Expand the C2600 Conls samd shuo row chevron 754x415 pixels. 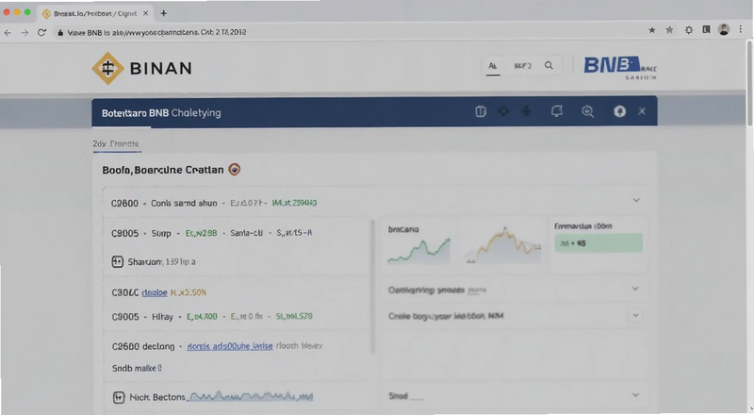(636, 200)
